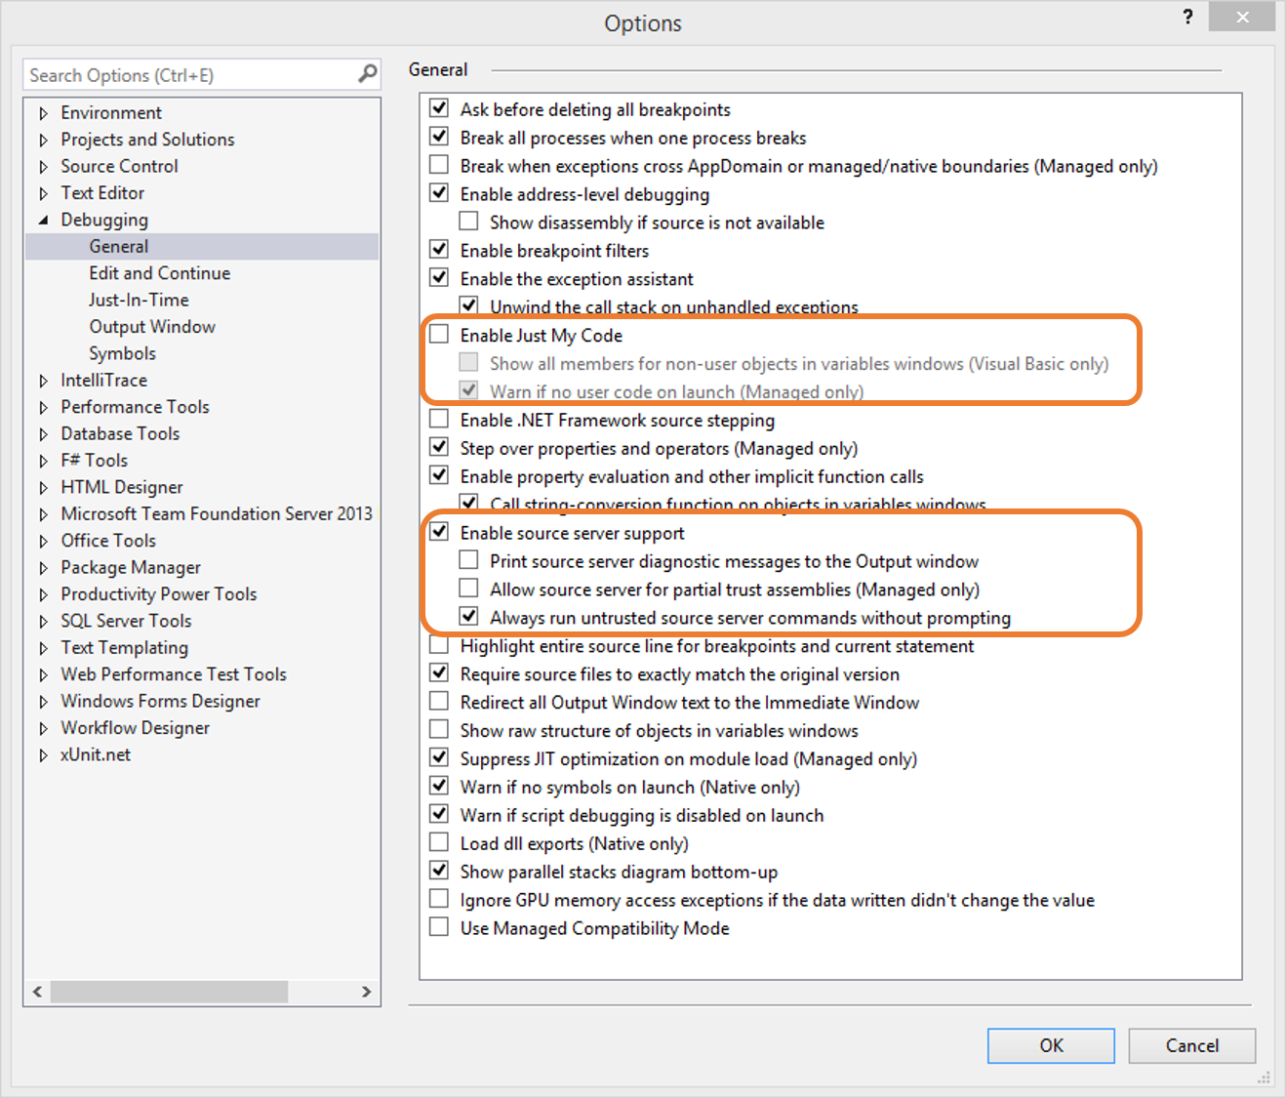Viewport: 1286px width, 1098px height.
Task: Click inside the Search Options field
Action: 176,74
